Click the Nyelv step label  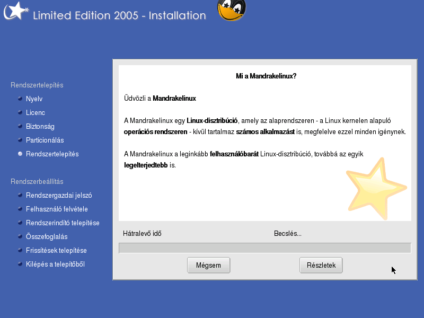tap(34, 99)
